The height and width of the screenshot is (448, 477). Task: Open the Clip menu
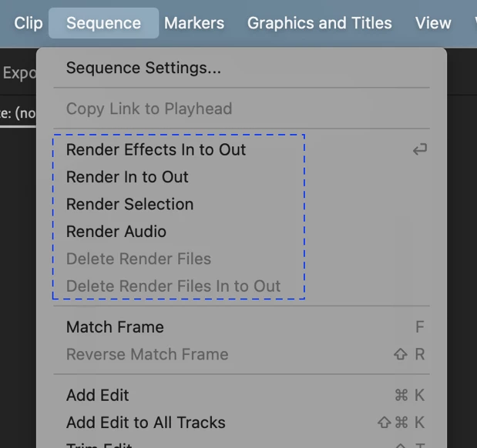[29, 23]
